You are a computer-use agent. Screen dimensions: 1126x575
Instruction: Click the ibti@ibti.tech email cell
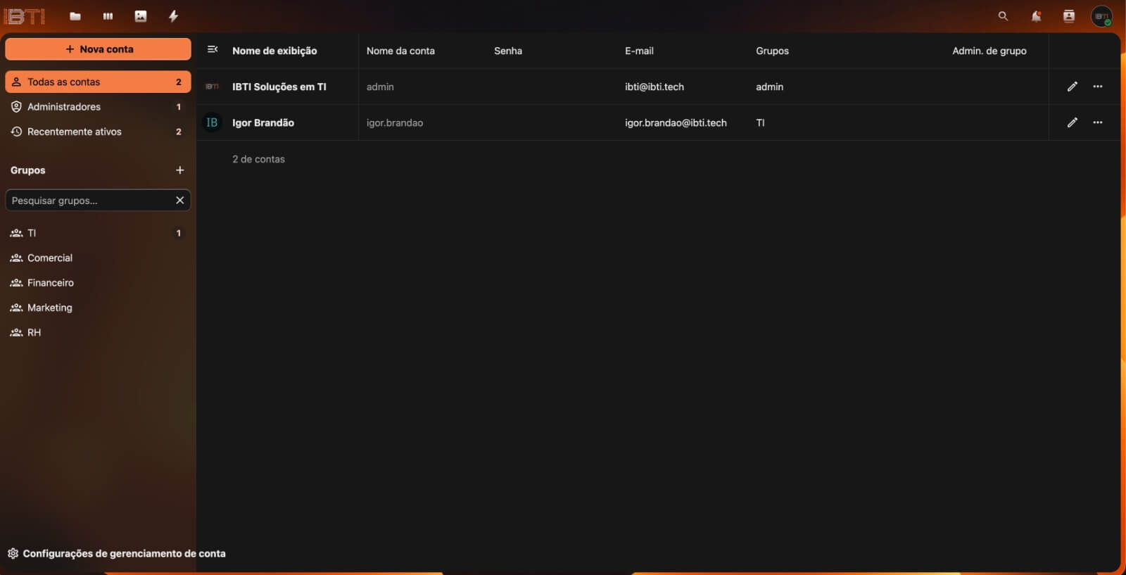654,87
